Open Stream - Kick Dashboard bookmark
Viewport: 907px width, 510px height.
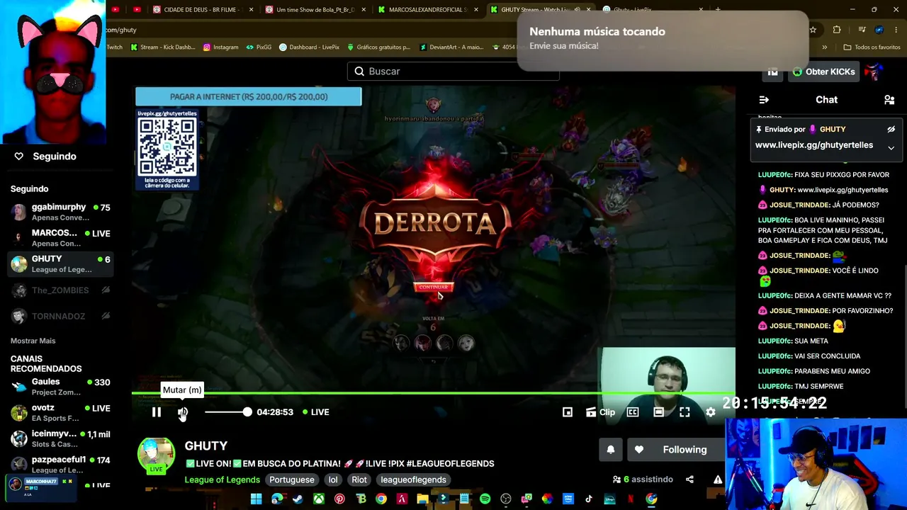coord(162,47)
